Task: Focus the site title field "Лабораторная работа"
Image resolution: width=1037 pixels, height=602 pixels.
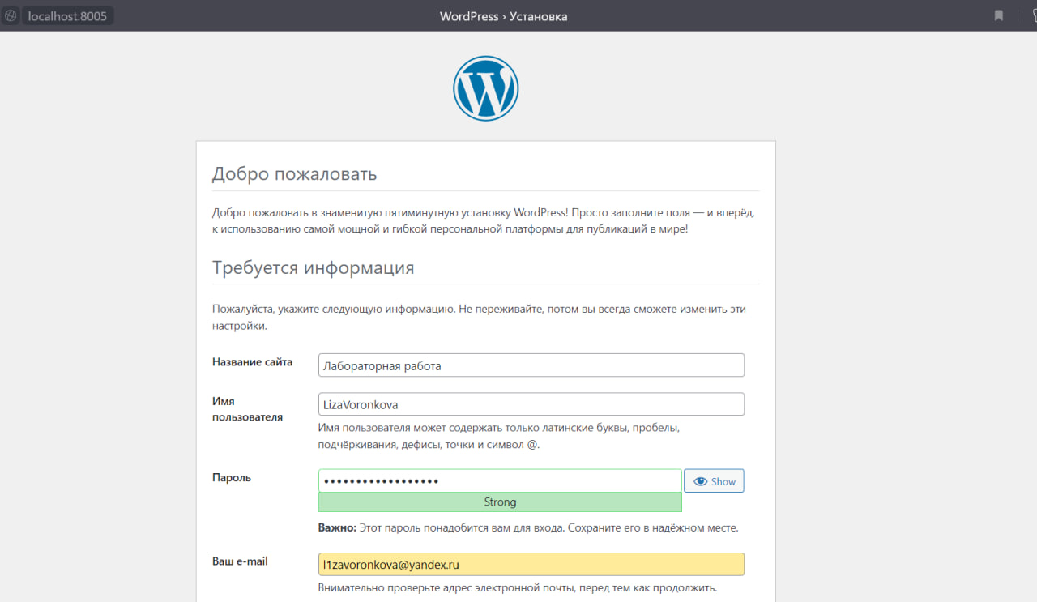Action: [531, 365]
